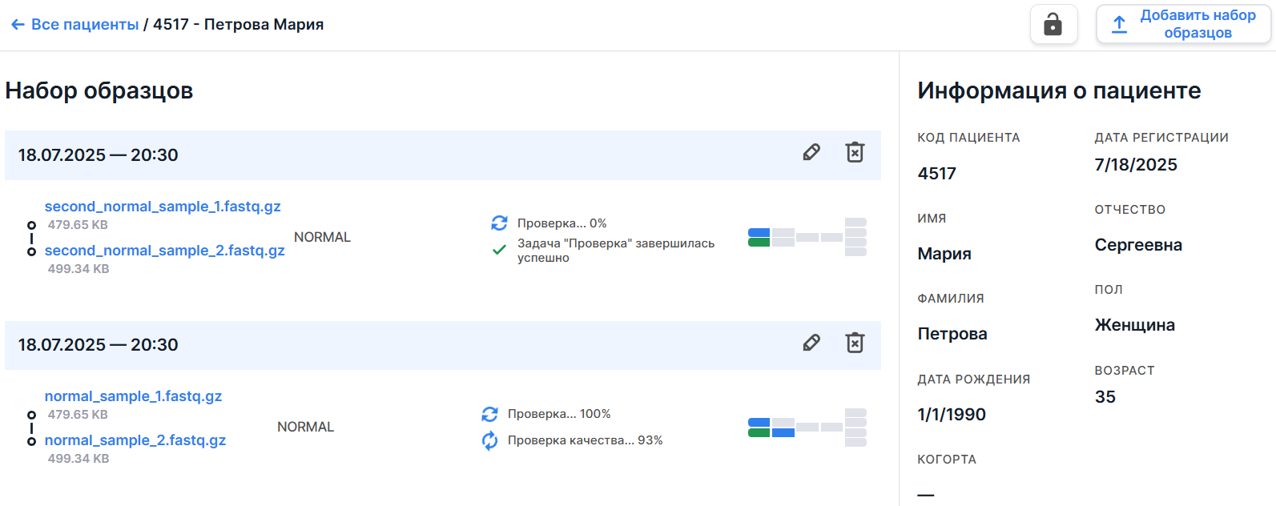Click the first set's pipeline progress bar
This screenshot has height=506, width=1276.
[x=807, y=237]
